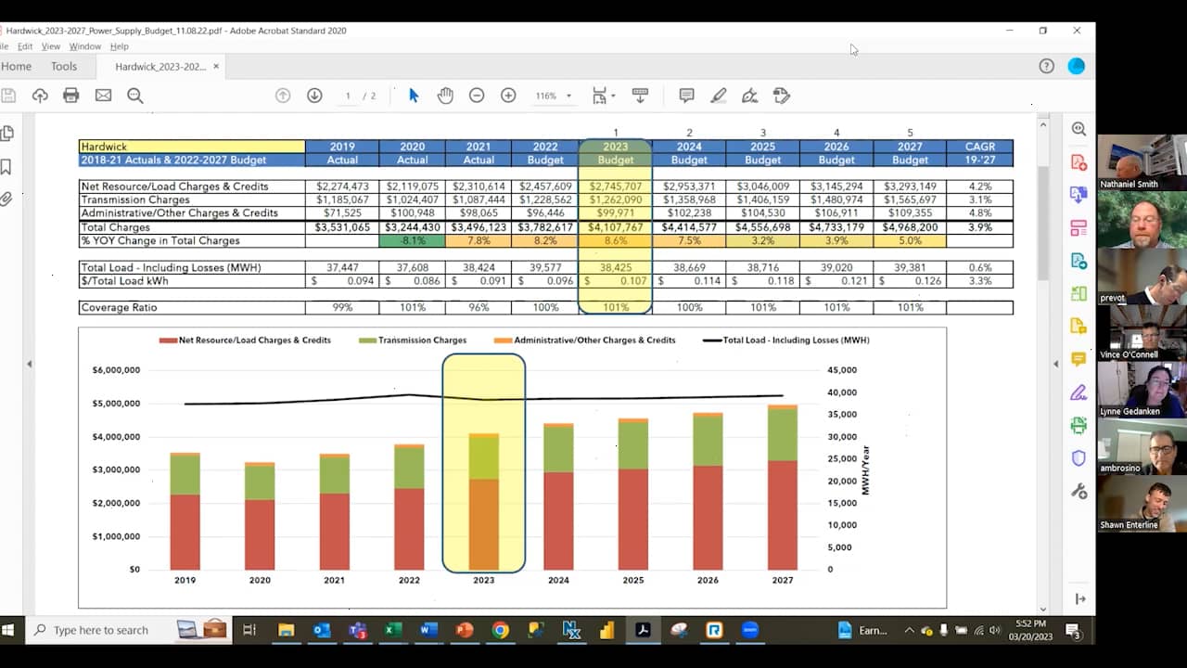Open the Fill & Sign tool in toolbar
Viewport: 1187px width, 668px height.
click(x=749, y=96)
